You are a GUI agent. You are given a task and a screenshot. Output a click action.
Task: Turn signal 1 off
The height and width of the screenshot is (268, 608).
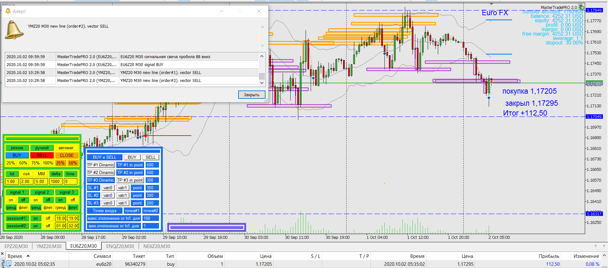[x=23, y=200]
